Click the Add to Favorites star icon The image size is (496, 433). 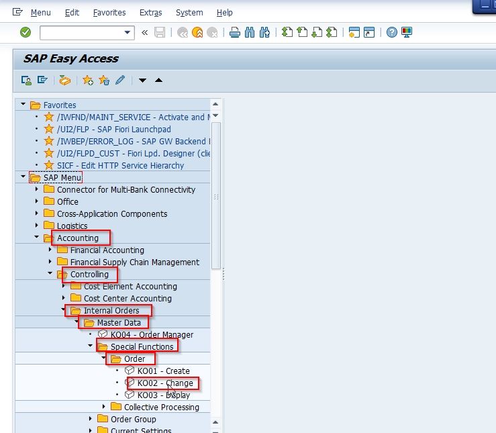click(x=88, y=81)
